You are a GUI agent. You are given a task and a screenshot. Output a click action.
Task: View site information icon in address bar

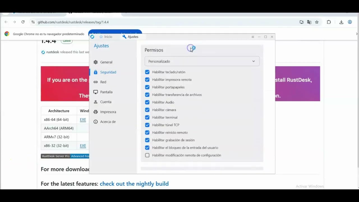[x=33, y=22]
